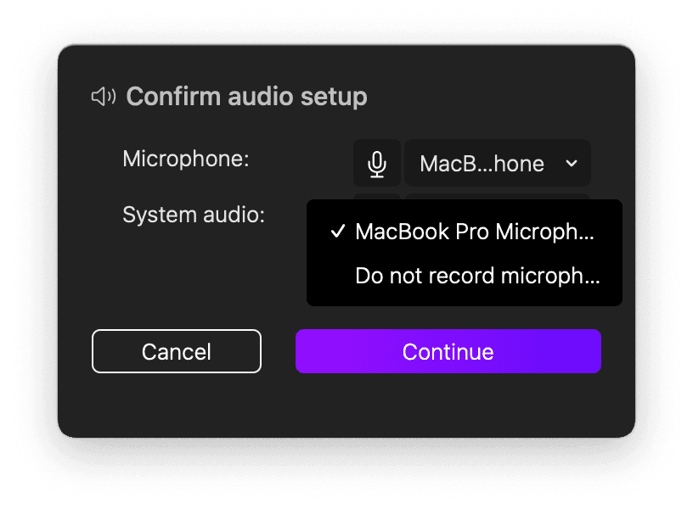Image resolution: width=693 pixels, height=509 pixels.
Task: Collapse the open microphone device list
Action: tap(498, 164)
